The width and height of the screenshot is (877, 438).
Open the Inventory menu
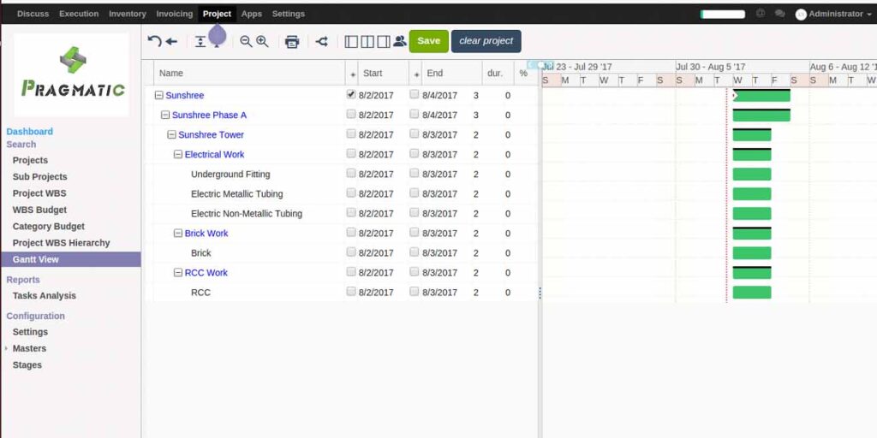tap(127, 14)
